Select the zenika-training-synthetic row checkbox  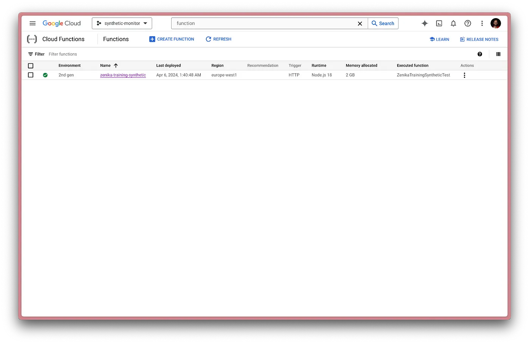pos(31,75)
